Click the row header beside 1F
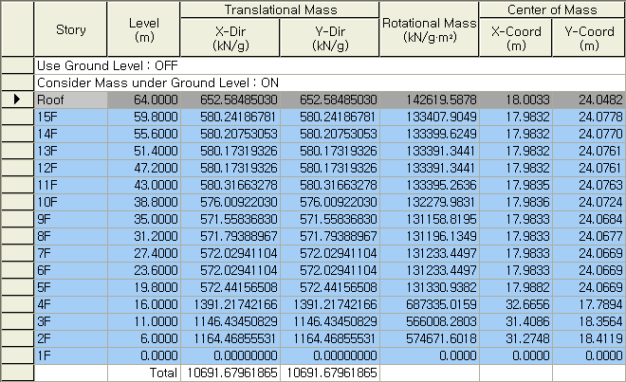 [x=18, y=355]
